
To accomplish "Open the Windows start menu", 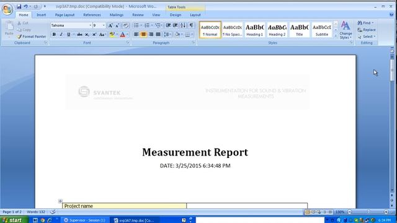I will coord(14,220).
